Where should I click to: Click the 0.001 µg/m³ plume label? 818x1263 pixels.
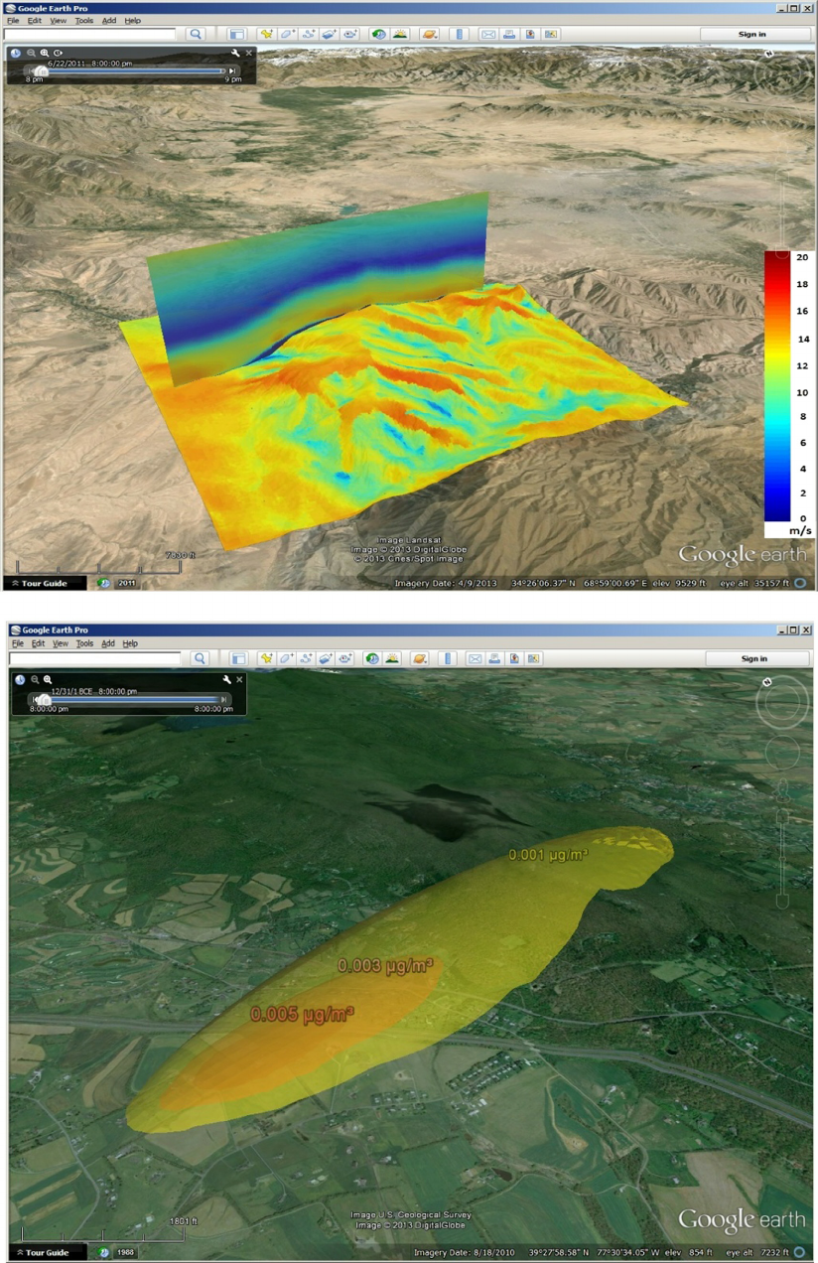[550, 854]
